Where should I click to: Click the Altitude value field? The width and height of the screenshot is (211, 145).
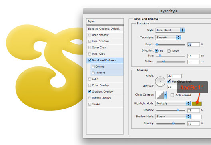pos(172,87)
